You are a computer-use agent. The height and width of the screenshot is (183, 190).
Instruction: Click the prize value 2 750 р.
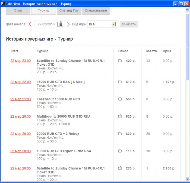coord(169,168)
